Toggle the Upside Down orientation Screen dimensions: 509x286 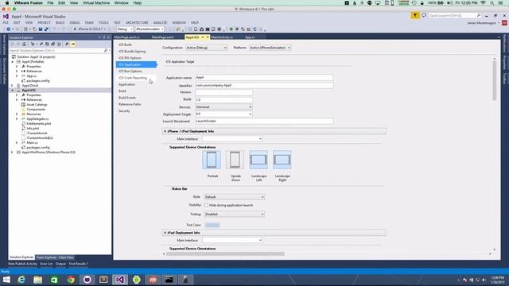pos(235,160)
